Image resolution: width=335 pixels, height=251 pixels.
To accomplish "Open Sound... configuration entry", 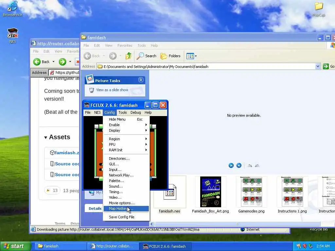I will (126, 186).
